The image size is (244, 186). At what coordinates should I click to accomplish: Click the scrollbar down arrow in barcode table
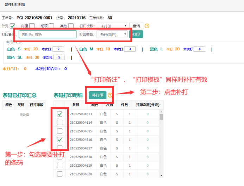click(162, 175)
